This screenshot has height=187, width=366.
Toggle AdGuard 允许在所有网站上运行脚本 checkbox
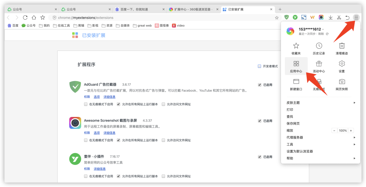pyautogui.click(x=119, y=104)
